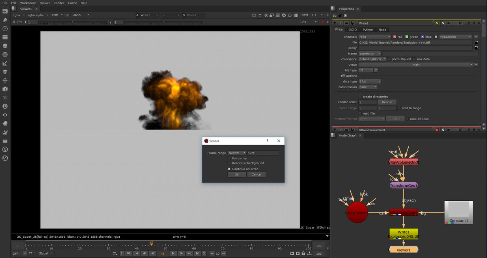Enable the Use proxy checkbox in Render dialog
Screen dimensions: 487x258
pos(229,158)
